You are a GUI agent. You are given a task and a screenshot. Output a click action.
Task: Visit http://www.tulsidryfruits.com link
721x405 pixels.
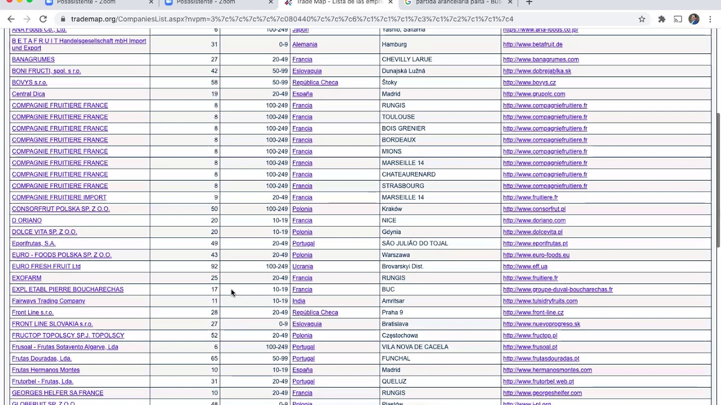[540, 301]
